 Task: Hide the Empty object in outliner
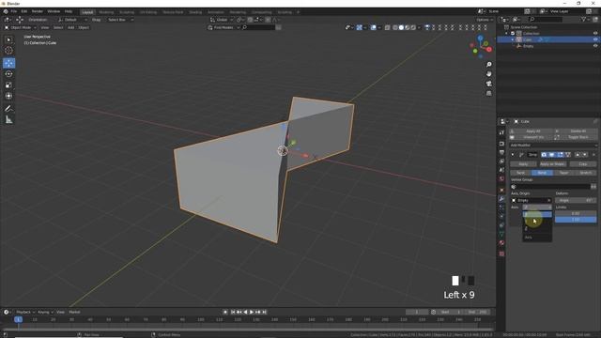[x=595, y=46]
